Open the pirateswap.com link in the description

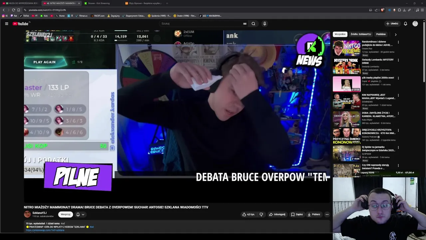pyautogui.click(x=45, y=230)
